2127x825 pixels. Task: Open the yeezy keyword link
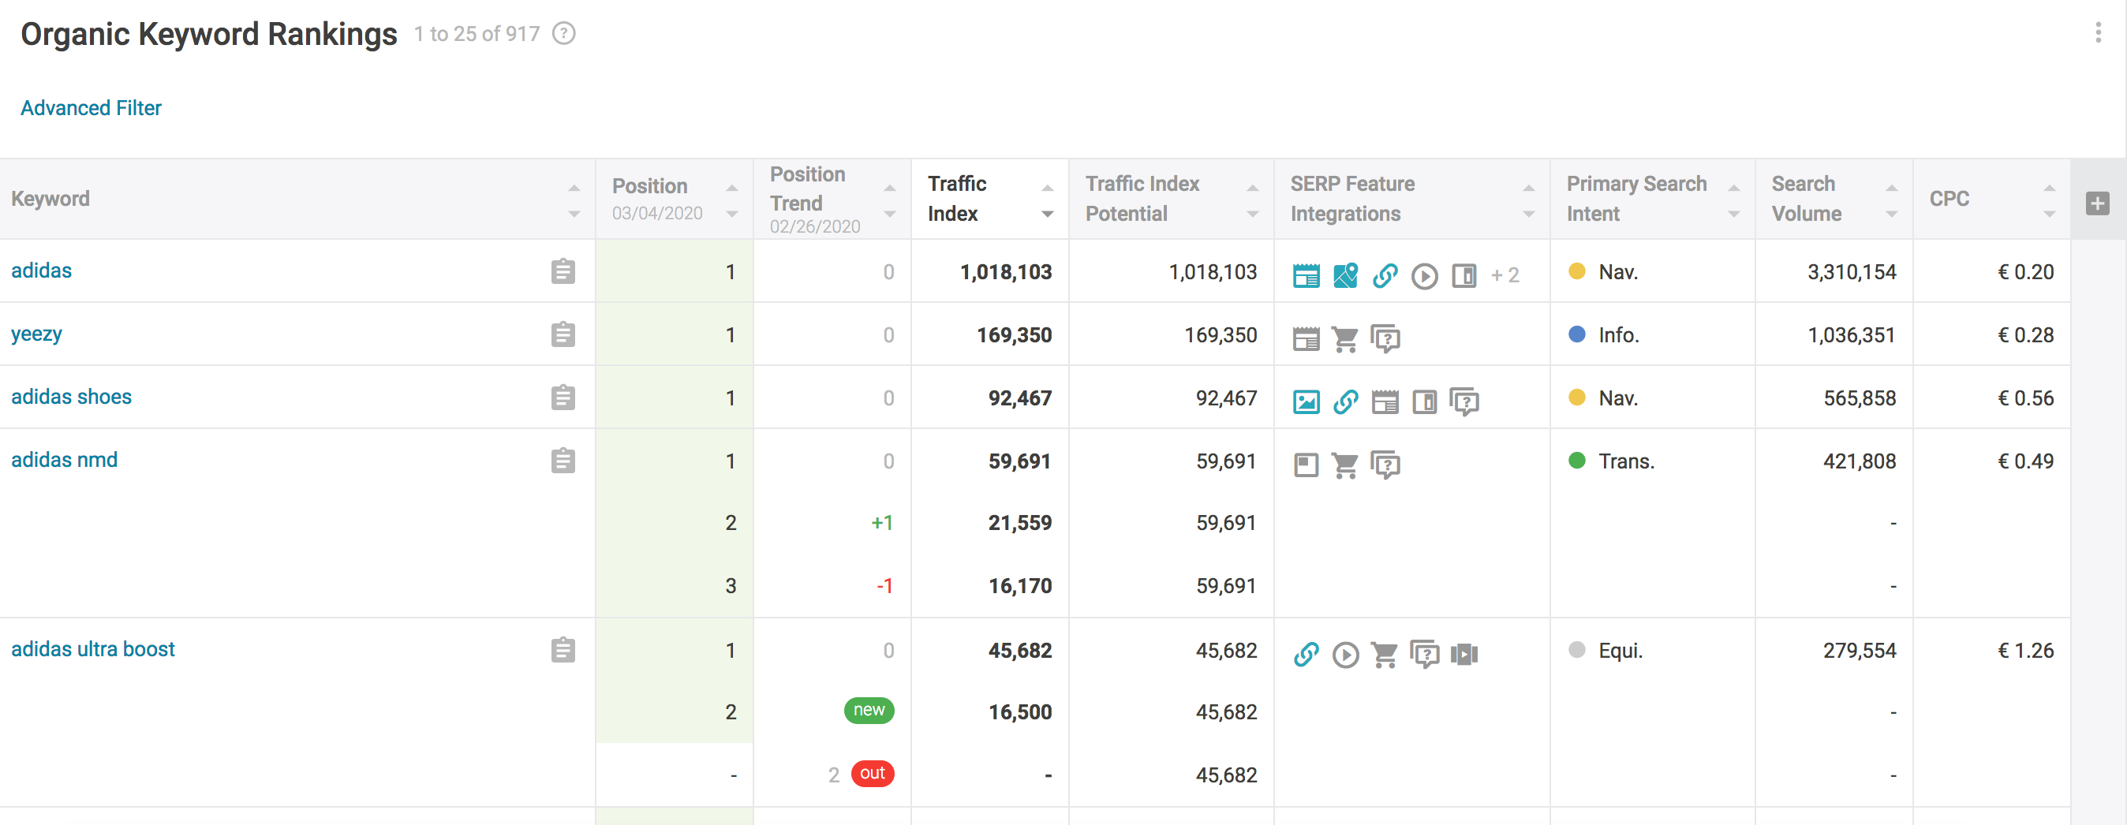click(36, 334)
